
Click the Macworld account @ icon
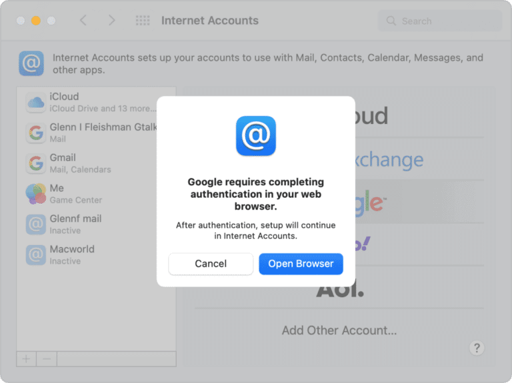click(35, 254)
